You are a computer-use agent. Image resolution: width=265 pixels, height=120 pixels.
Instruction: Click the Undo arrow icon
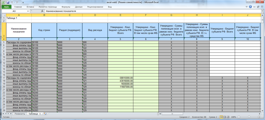(12, 3)
